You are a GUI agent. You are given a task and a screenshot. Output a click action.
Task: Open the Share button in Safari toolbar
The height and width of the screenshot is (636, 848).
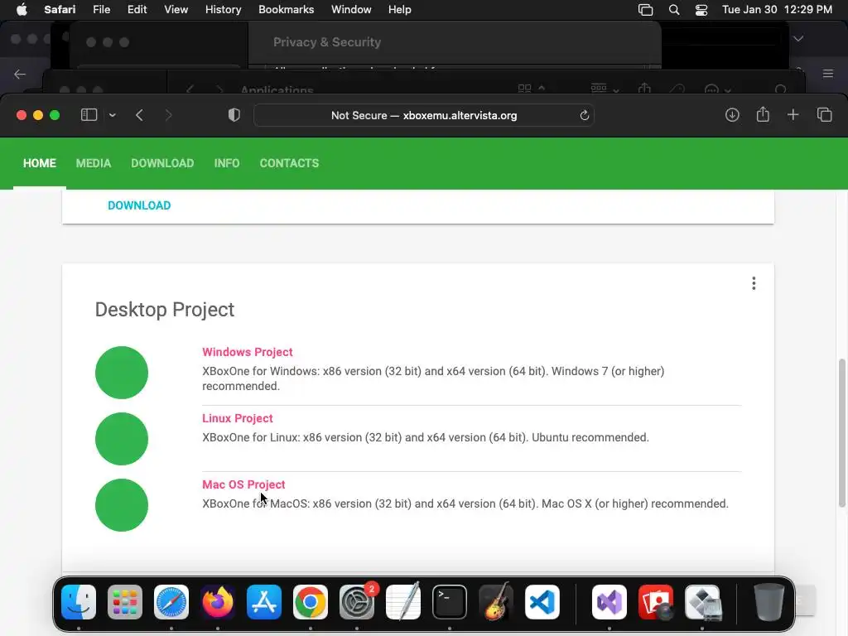763,114
